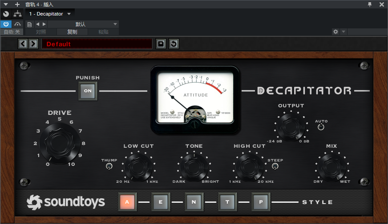Expand the arrow beside the gear icon
This screenshot has height=224, width=388.
[x=344, y=31]
